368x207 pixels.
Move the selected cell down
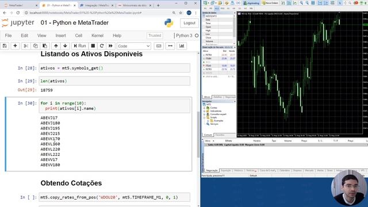65,46
